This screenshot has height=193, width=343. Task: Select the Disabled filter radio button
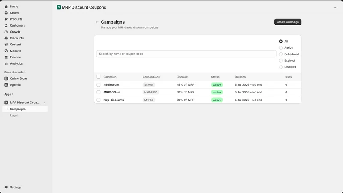(281, 67)
